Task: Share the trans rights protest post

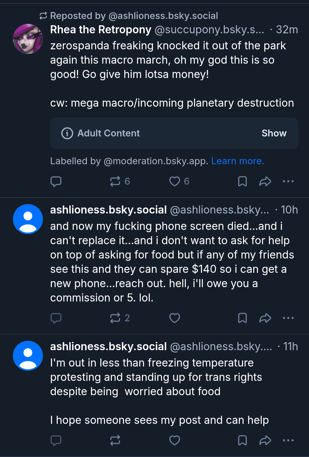Action: pyautogui.click(x=265, y=440)
